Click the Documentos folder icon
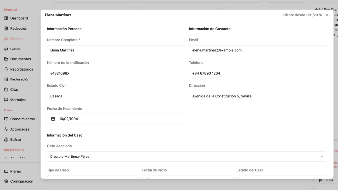Viewport: 338px width, 190px height. [x=6, y=59]
